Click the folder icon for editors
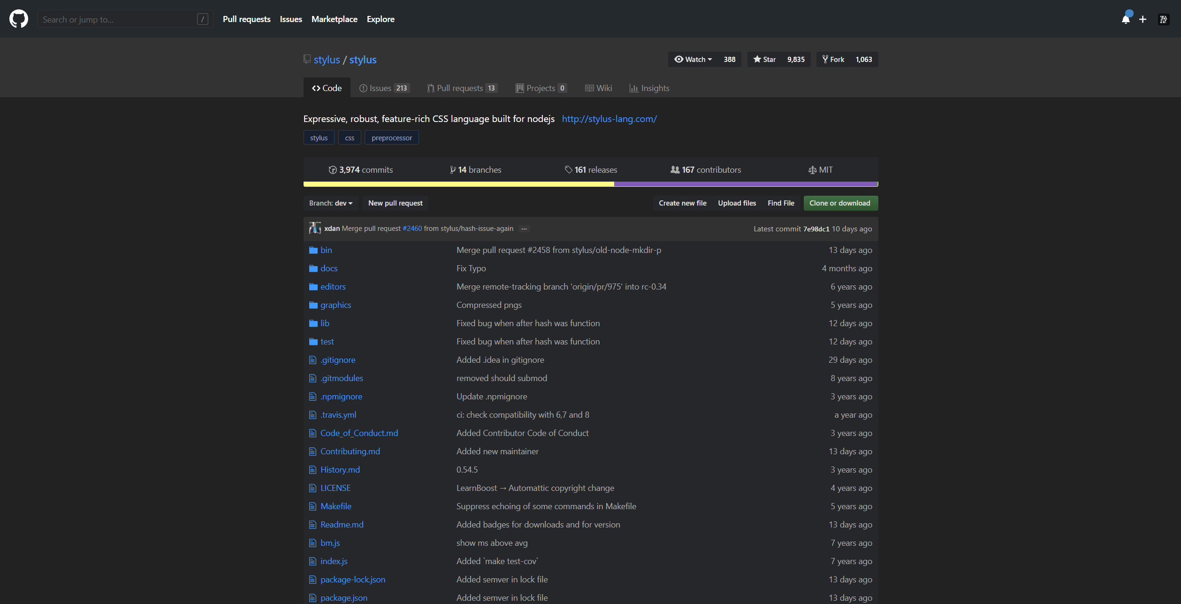Viewport: 1181px width, 604px height. 313,287
